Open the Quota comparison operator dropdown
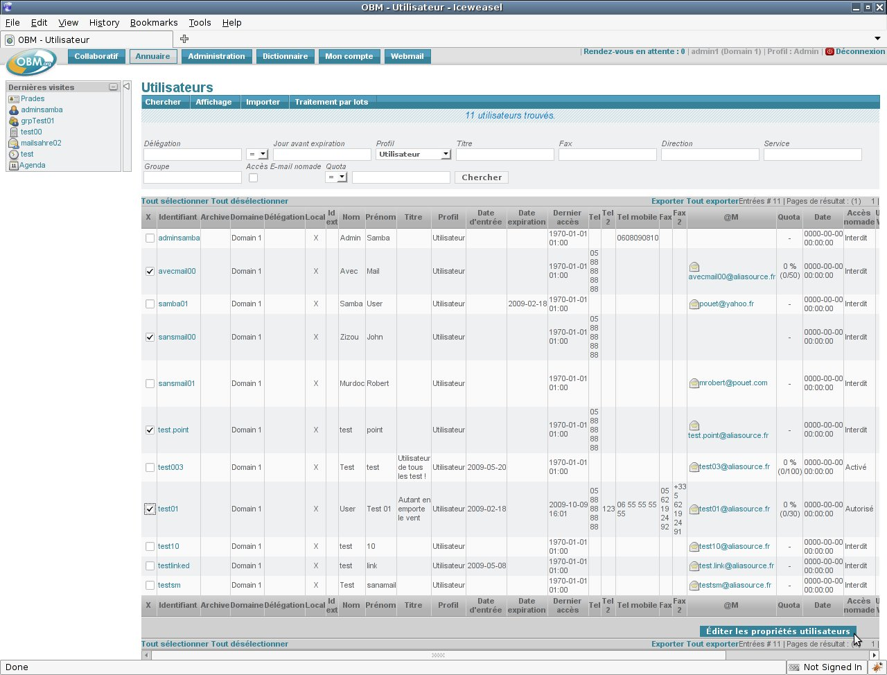 [336, 178]
